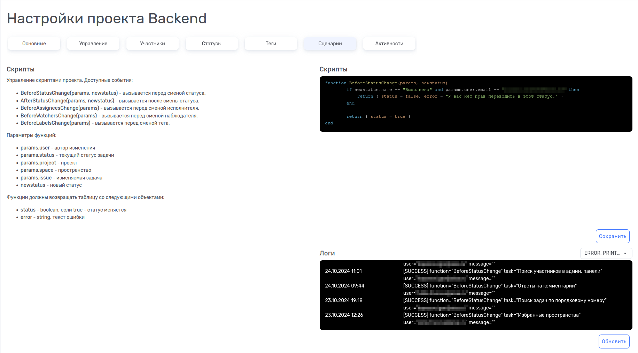The height and width of the screenshot is (353, 638).
Task: Click the 'error - string, текст ошибки' item
Action: (x=53, y=217)
